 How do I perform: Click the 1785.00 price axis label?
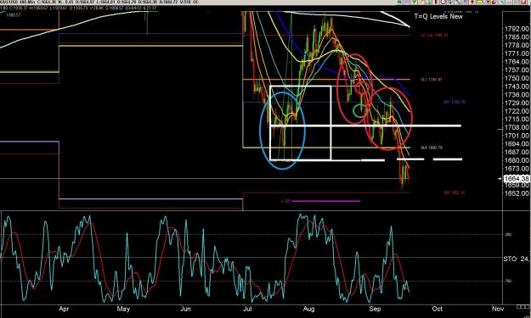pyautogui.click(x=517, y=37)
